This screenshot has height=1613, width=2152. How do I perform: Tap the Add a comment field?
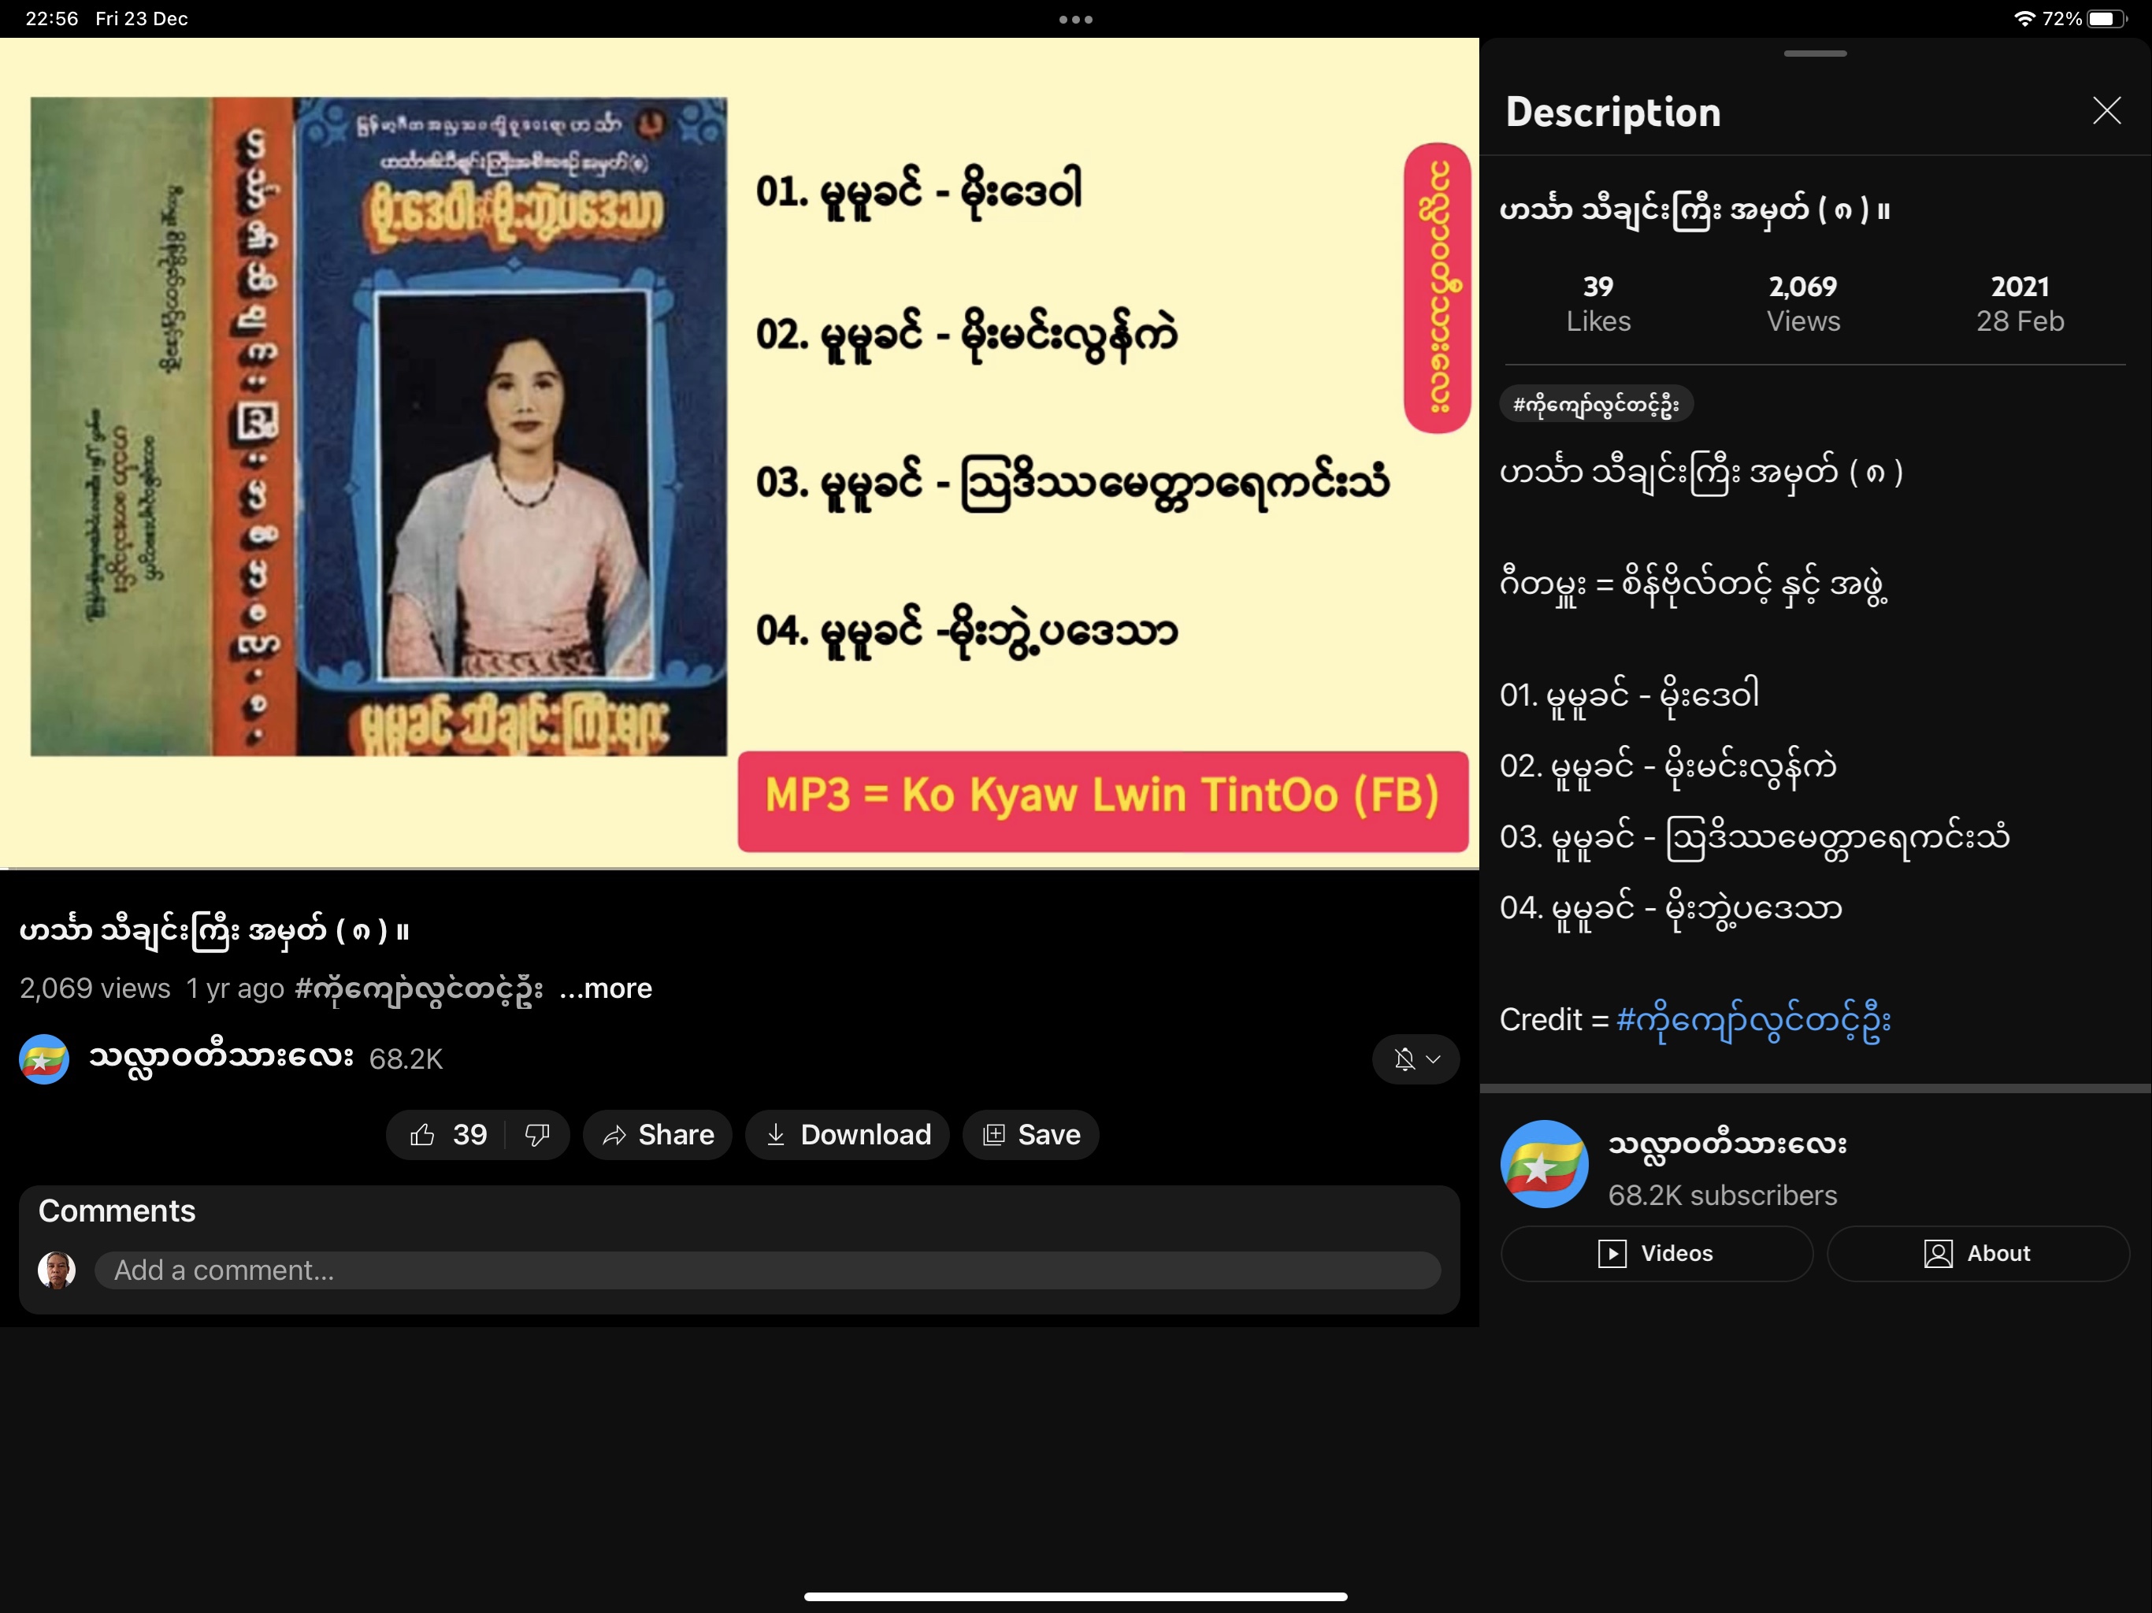(x=766, y=1270)
